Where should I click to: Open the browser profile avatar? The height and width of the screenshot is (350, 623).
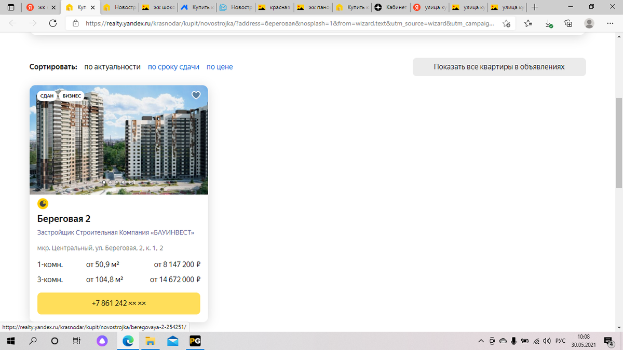pos(589,23)
